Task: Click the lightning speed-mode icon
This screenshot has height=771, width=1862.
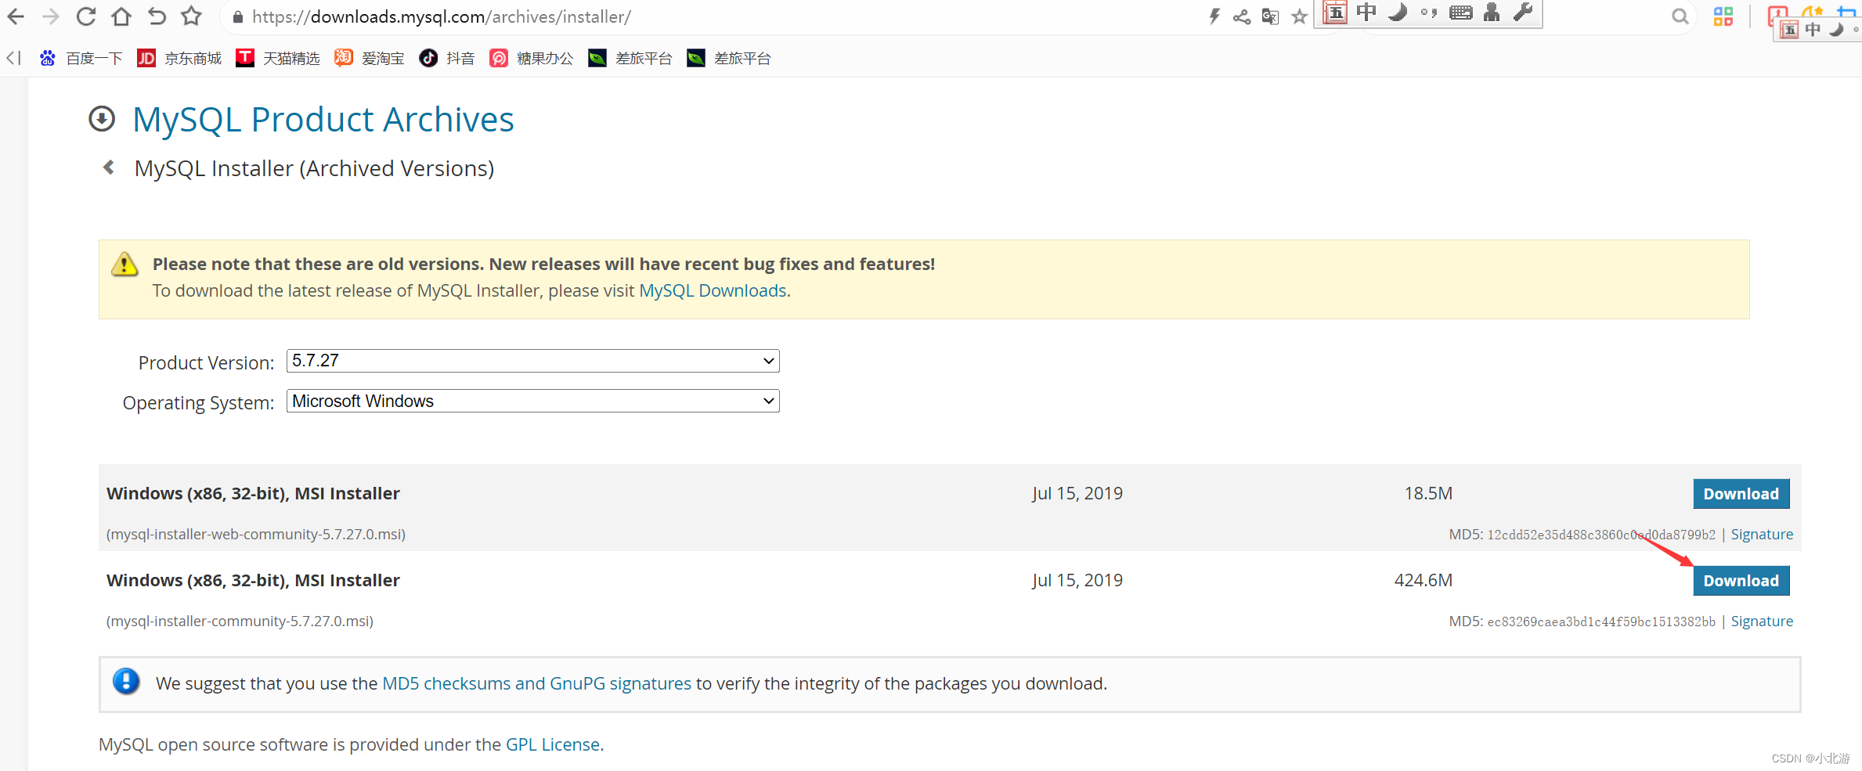Action: (x=1214, y=16)
